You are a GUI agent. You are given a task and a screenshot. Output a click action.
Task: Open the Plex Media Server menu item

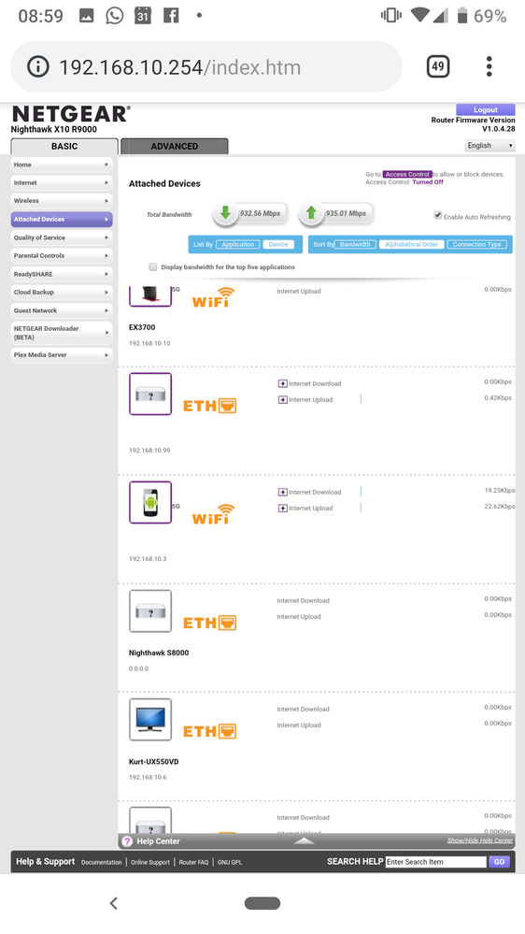point(62,355)
